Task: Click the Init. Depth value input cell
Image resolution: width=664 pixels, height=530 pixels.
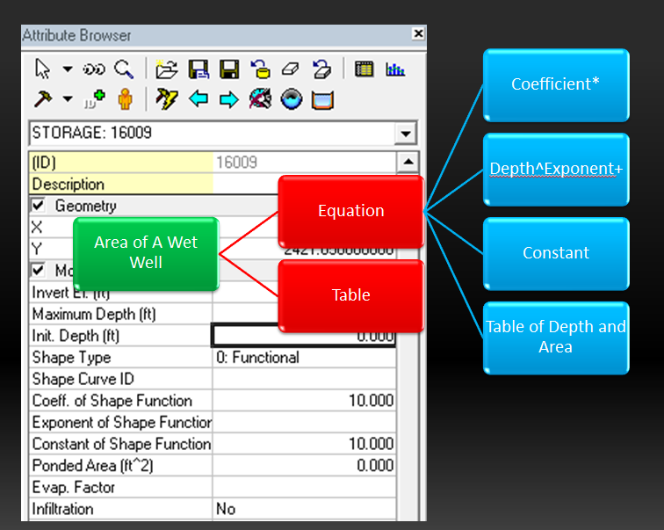Action: (x=304, y=336)
